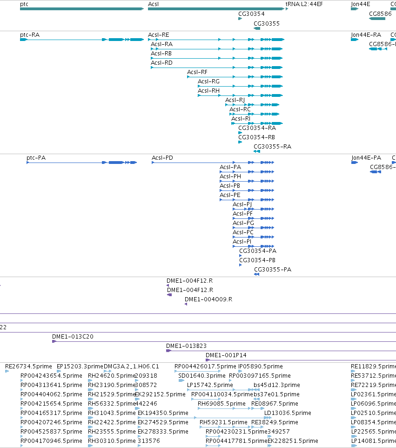Select the Acsl-PI protein
The image size is (396, 448).
254,246
